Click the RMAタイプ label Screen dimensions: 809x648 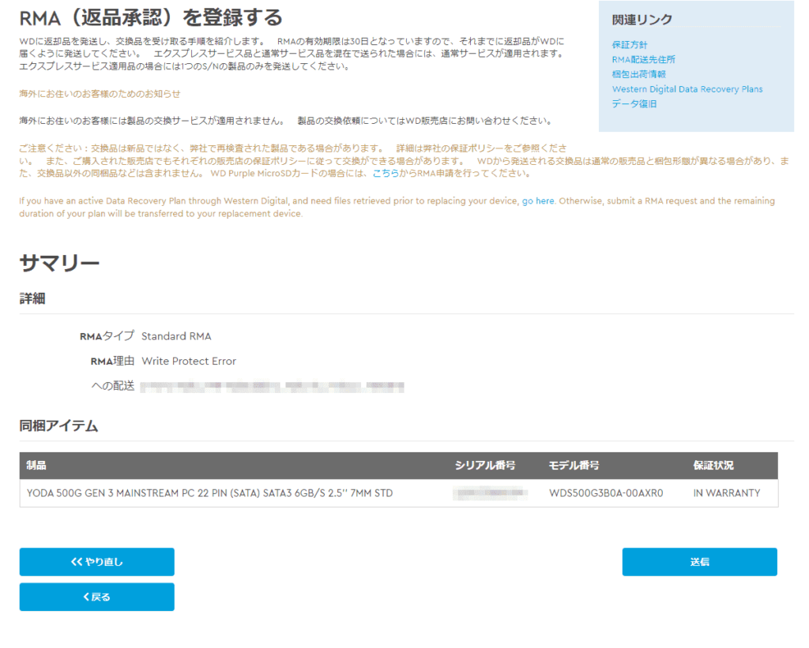[x=107, y=336]
